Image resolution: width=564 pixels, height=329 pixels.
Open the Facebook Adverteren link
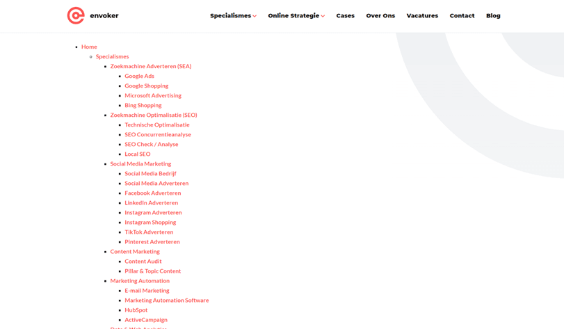(x=153, y=193)
